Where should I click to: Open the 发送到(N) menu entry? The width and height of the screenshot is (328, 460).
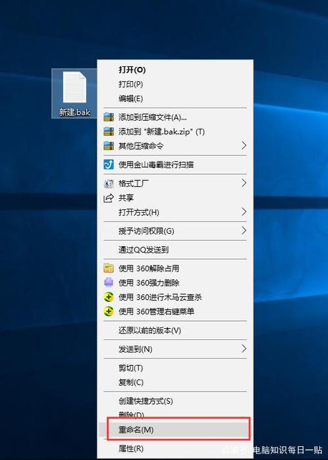pos(175,349)
